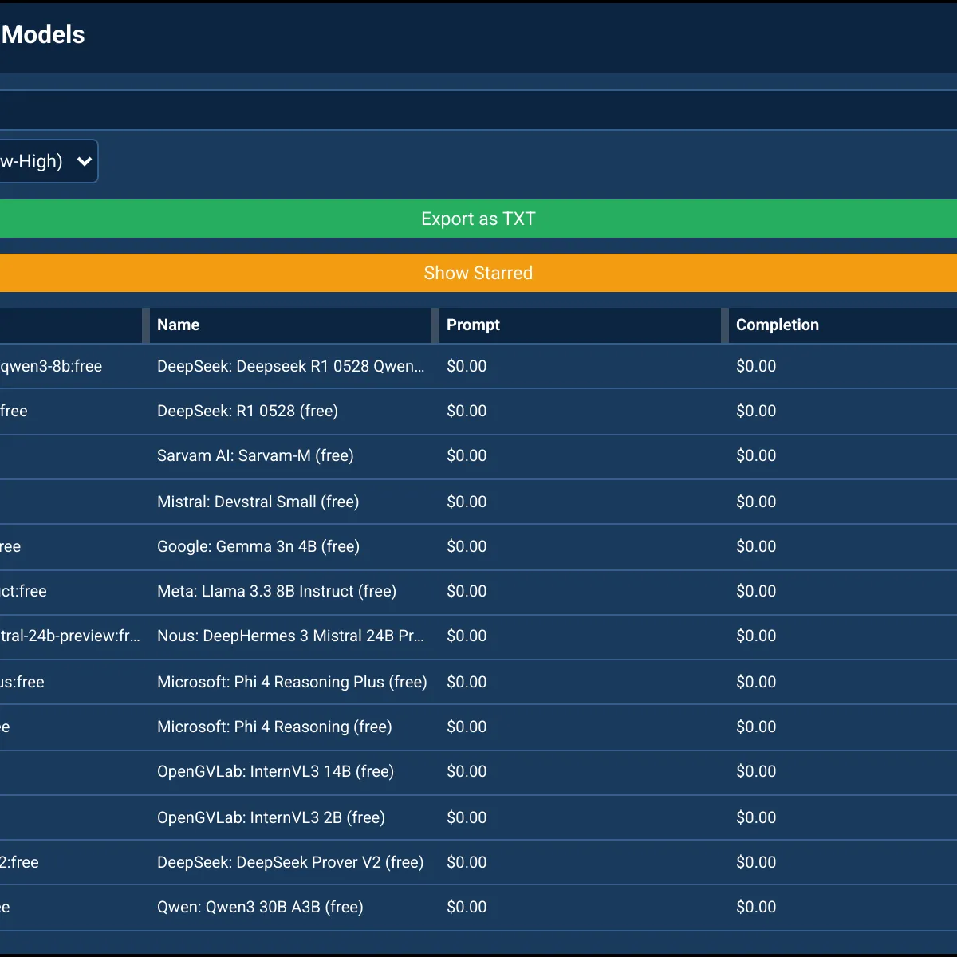Select OpenGVLab: InternVL3 2B (free) name
957x957 pixels.
point(271,817)
